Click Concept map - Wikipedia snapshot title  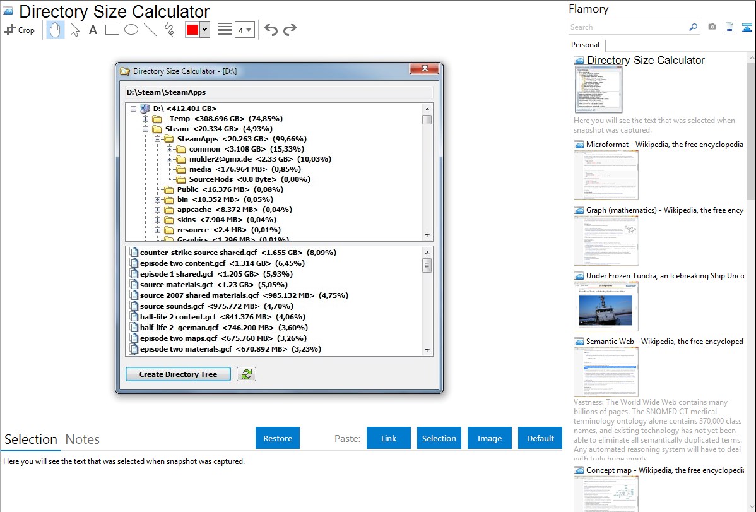(x=664, y=470)
